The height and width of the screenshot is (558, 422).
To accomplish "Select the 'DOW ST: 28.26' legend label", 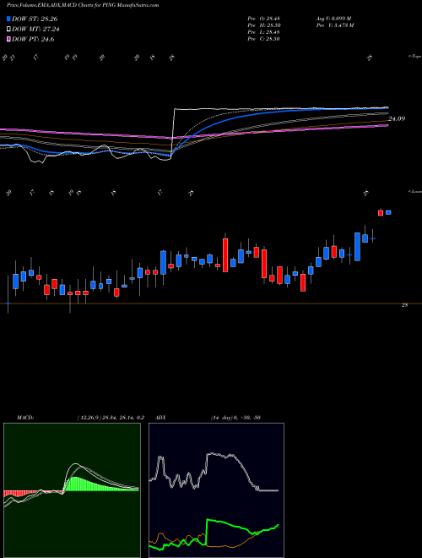I will point(35,19).
